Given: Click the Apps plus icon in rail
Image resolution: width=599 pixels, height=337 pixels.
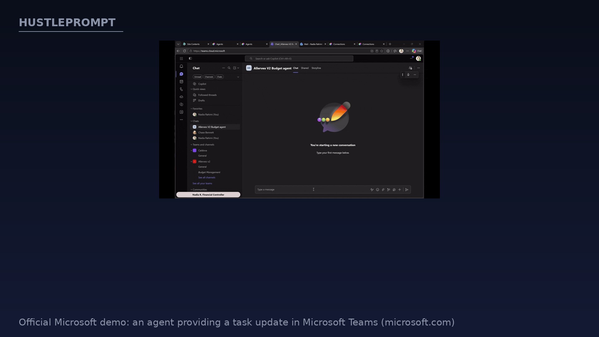Looking at the screenshot, I should 181,112.
